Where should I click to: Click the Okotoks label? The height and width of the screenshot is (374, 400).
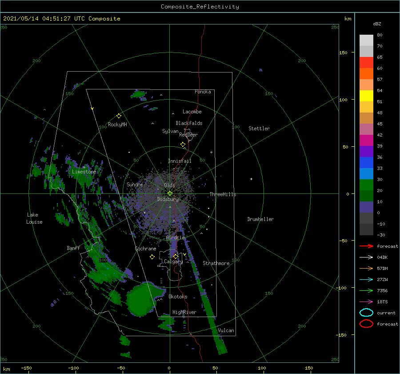178,297
